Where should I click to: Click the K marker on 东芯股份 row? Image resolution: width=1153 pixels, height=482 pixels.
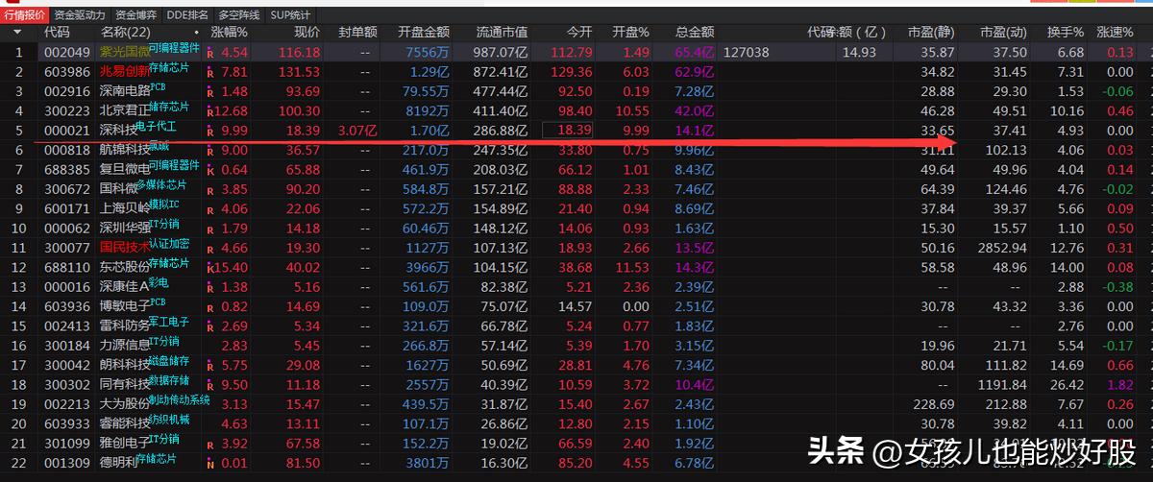tap(210, 268)
